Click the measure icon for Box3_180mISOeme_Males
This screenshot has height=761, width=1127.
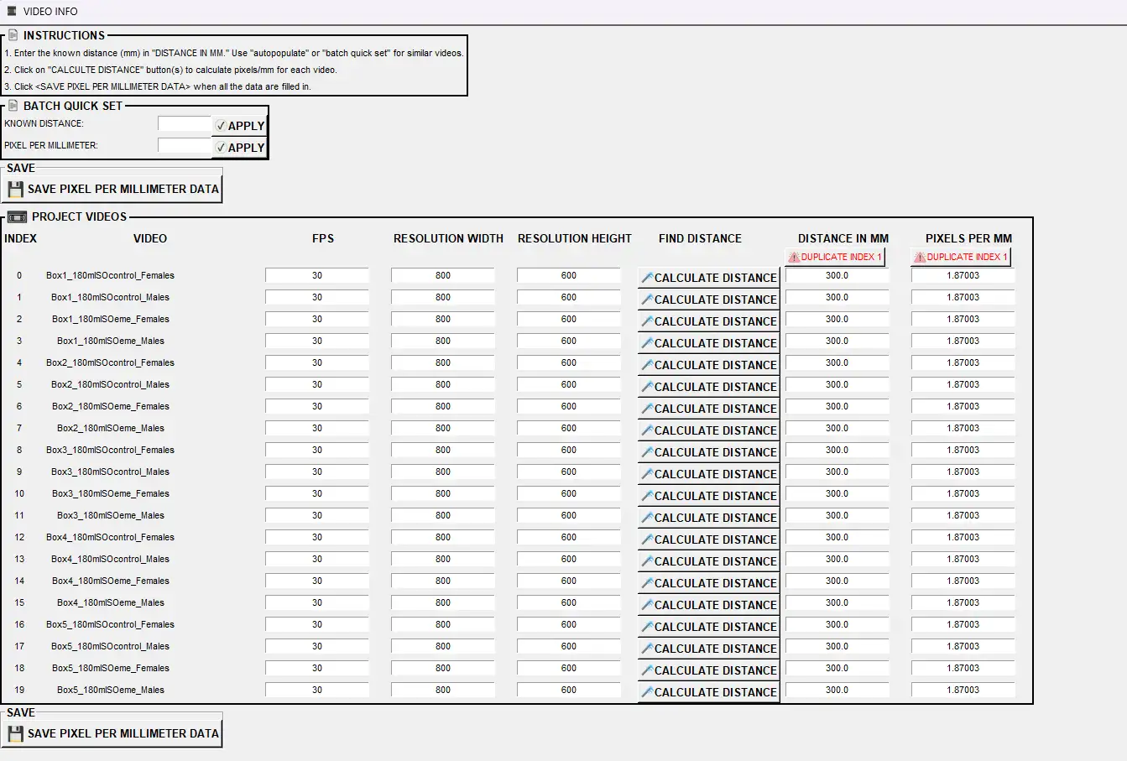pos(647,518)
